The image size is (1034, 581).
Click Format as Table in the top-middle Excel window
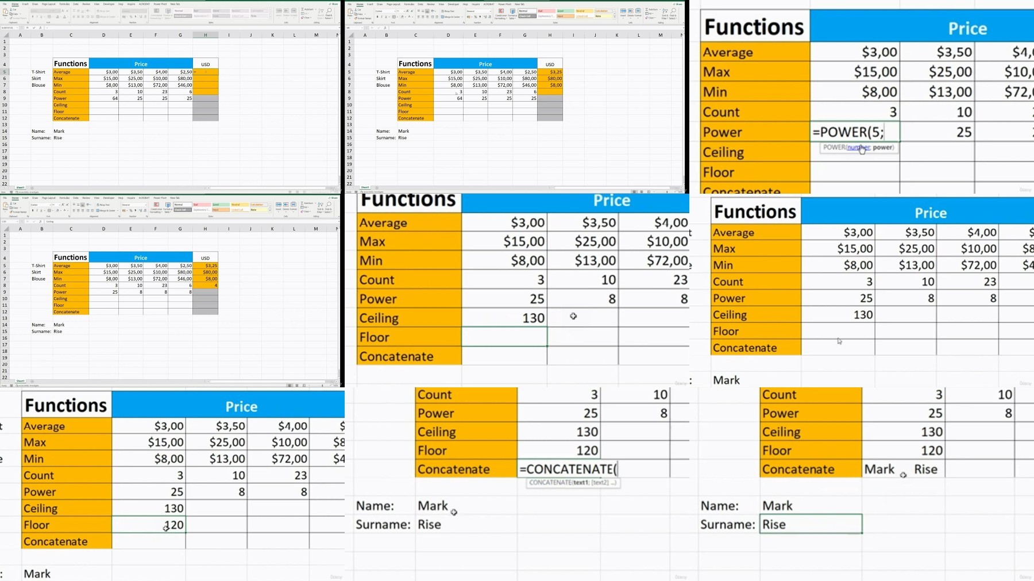click(512, 14)
